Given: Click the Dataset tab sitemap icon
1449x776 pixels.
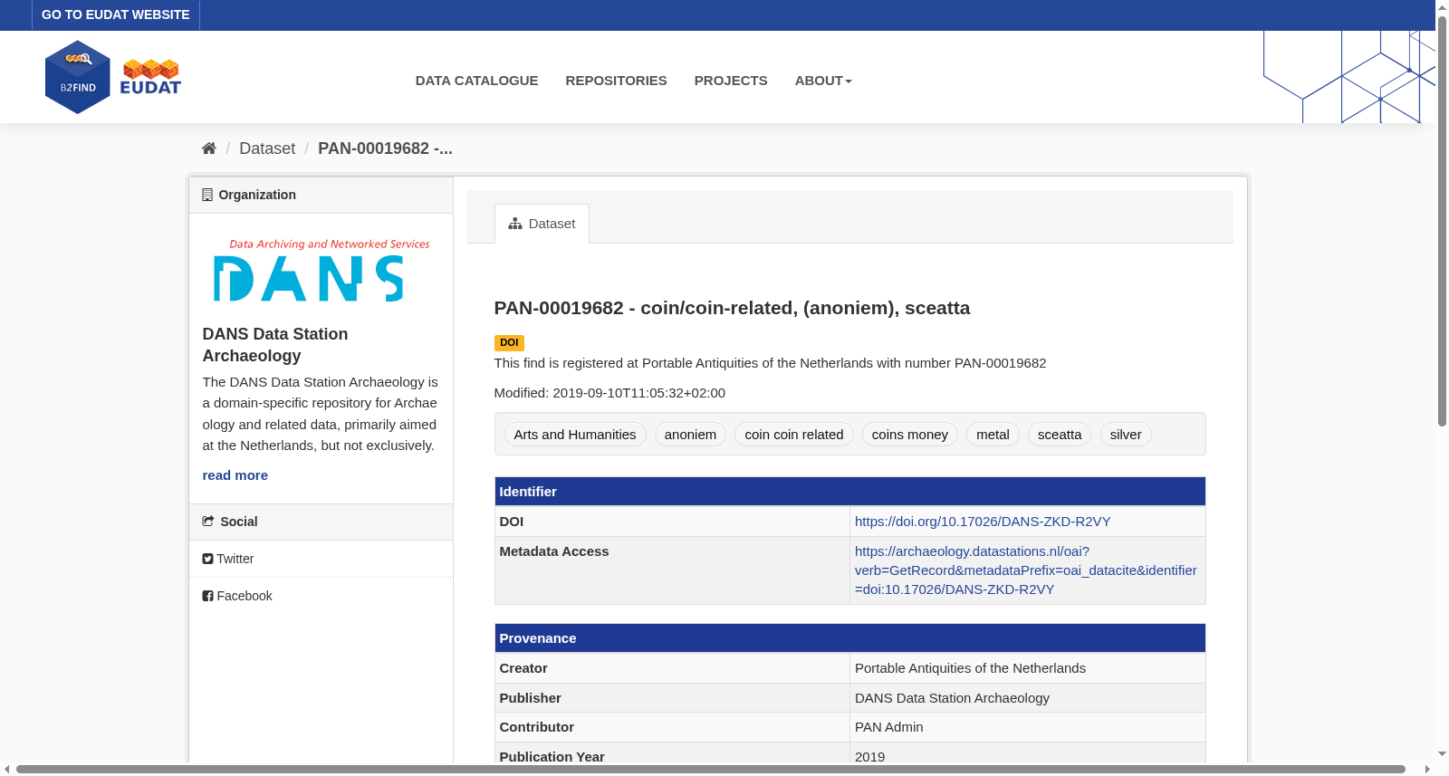Looking at the screenshot, I should pos(515,224).
